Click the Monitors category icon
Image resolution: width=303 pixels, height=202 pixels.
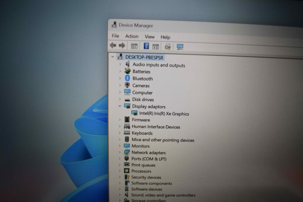[127, 146]
